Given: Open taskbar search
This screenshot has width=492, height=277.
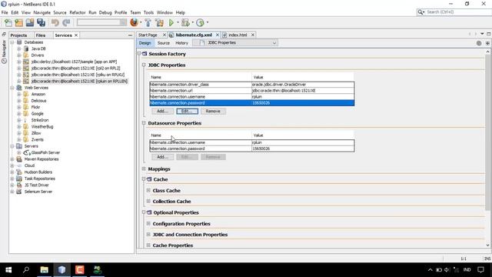Looking at the screenshot, I should click(x=26, y=270).
